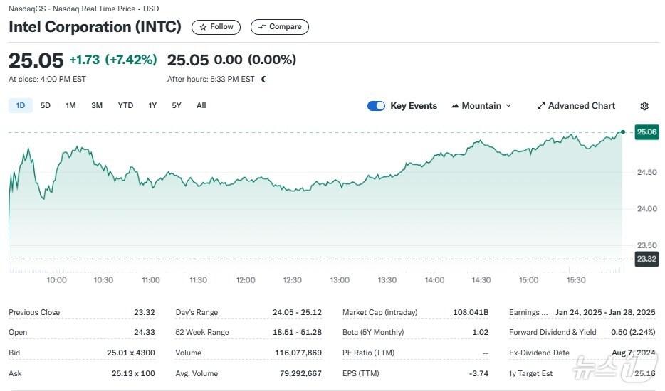
Task: Show the All time range
Action: (201, 105)
